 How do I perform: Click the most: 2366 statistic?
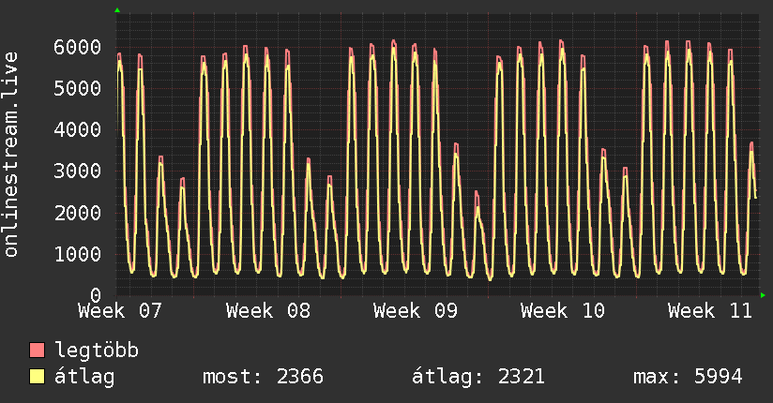point(263,377)
